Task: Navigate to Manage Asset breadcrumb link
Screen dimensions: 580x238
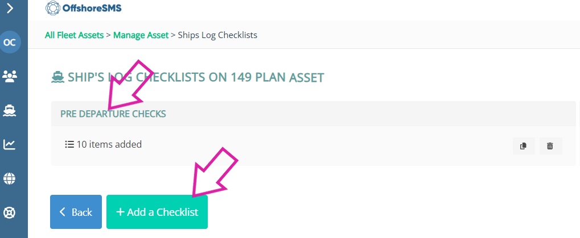Action: tap(141, 35)
